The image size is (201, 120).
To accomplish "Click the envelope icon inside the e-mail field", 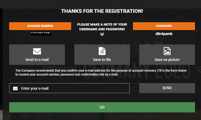I will click(x=15, y=88).
